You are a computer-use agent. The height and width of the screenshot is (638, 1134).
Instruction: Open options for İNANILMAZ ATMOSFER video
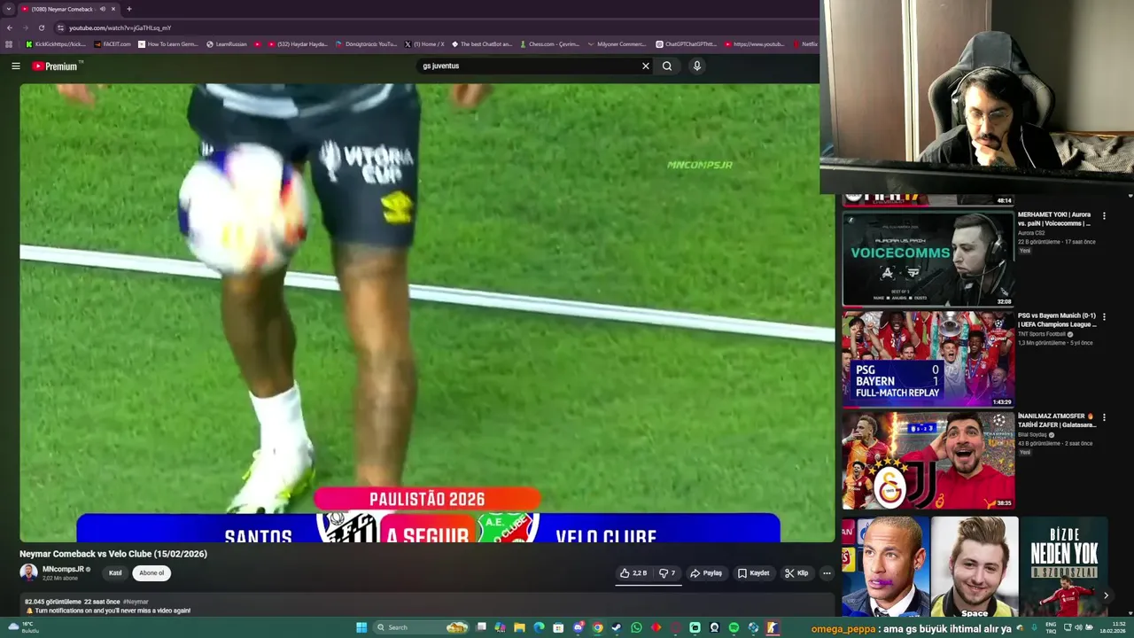click(1104, 416)
